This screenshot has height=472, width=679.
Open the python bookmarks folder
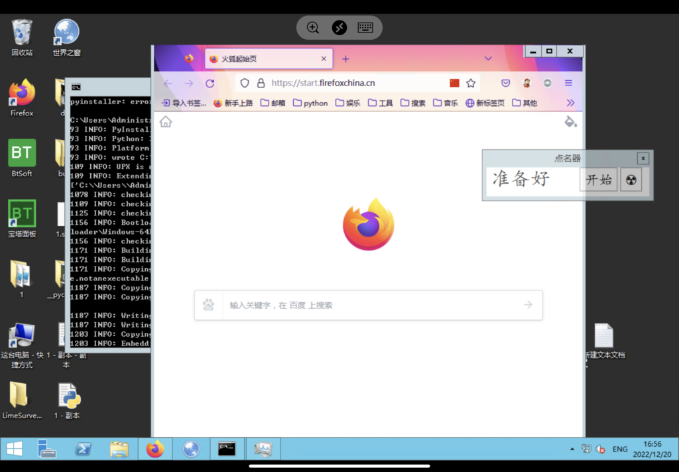click(310, 103)
